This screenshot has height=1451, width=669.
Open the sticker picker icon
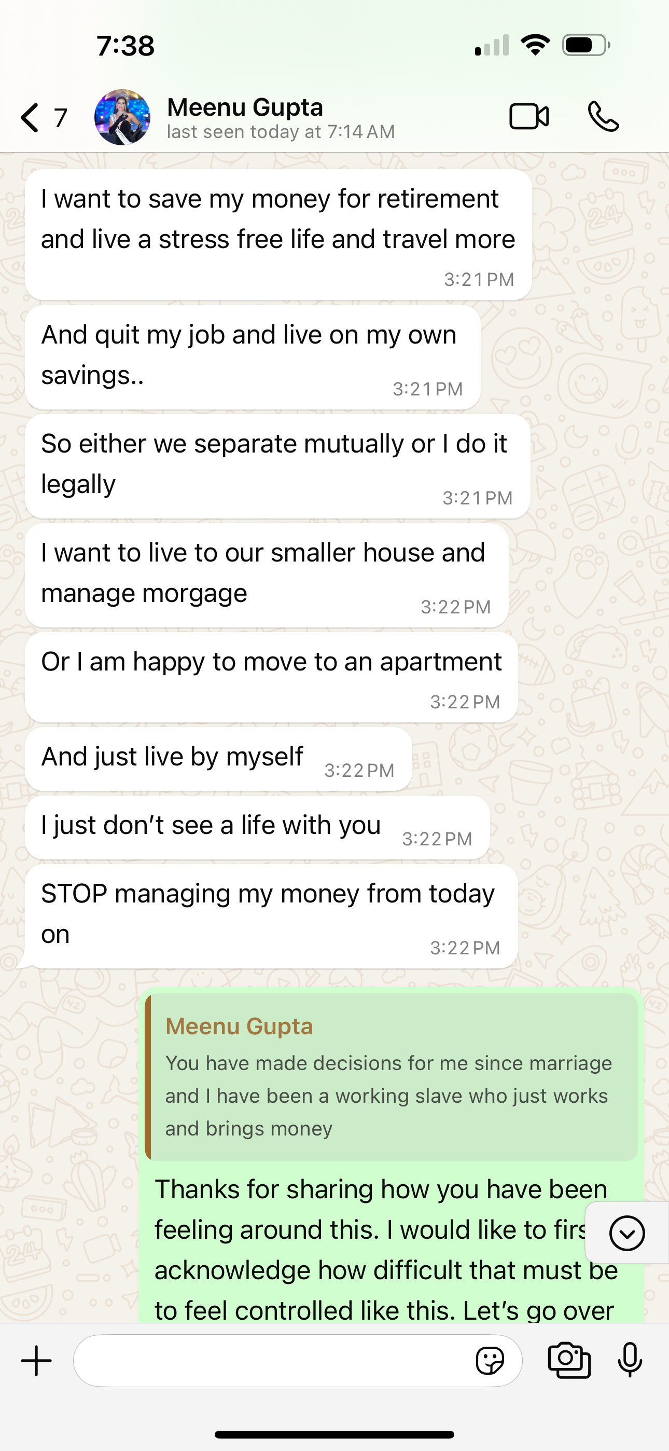coord(490,1361)
